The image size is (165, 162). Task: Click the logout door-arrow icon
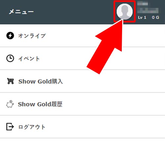point(10,127)
